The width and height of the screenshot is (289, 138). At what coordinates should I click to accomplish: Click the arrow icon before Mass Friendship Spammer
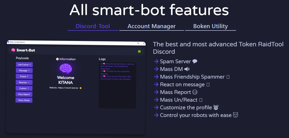[x=156, y=77]
